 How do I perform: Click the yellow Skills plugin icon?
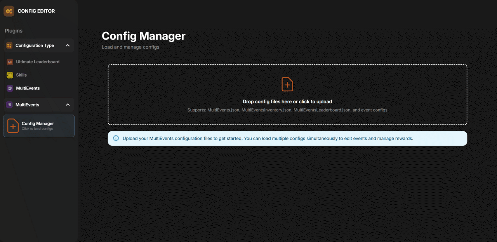(10, 75)
